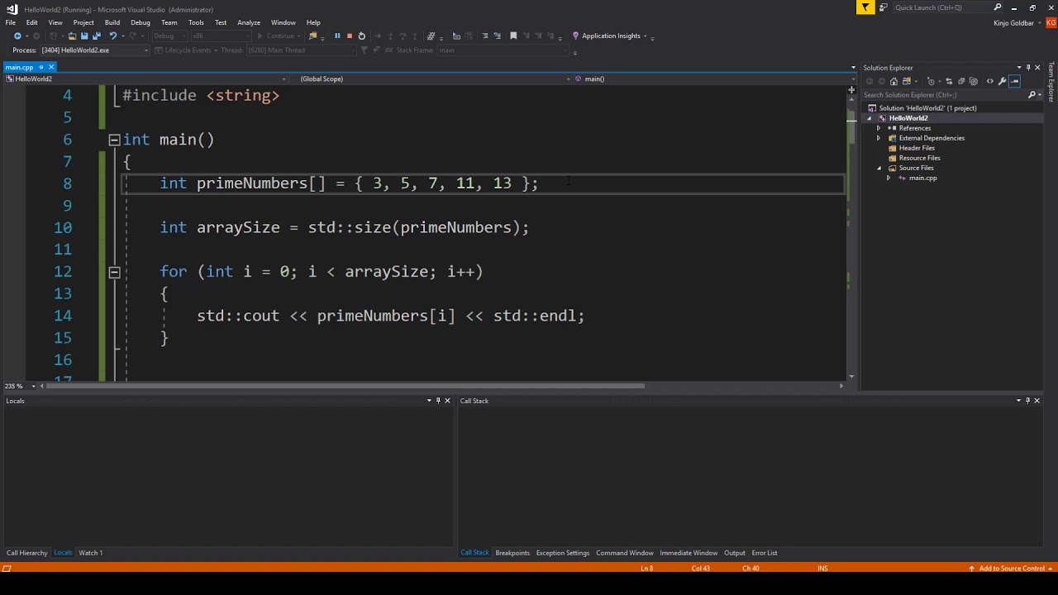Screen dimensions: 1058x595
Task: Select Resource Files folder in Solution Explorer
Action: 919,158
